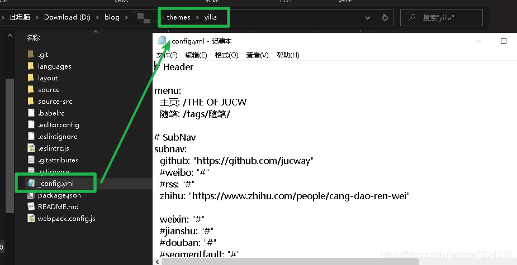Click the 'subnav:' line in Notepad
Screen dimensions: 517x265
pyautogui.click(x=170, y=149)
